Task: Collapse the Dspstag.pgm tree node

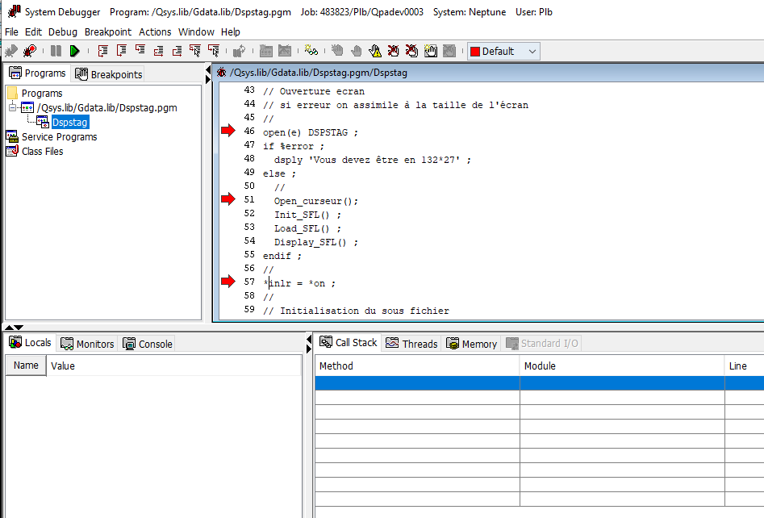Action: click(13, 107)
